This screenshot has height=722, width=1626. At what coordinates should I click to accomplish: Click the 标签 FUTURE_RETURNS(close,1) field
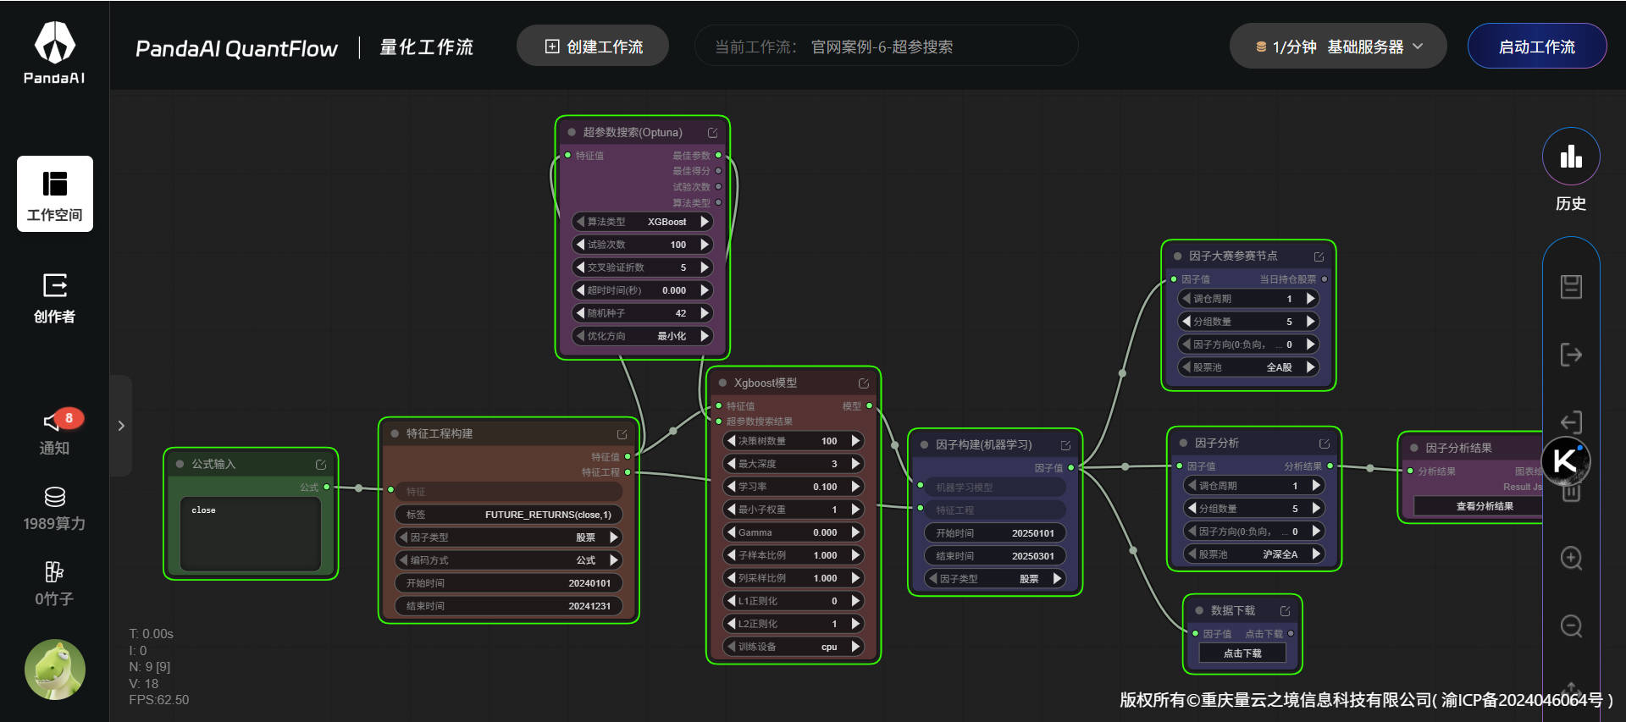point(508,515)
